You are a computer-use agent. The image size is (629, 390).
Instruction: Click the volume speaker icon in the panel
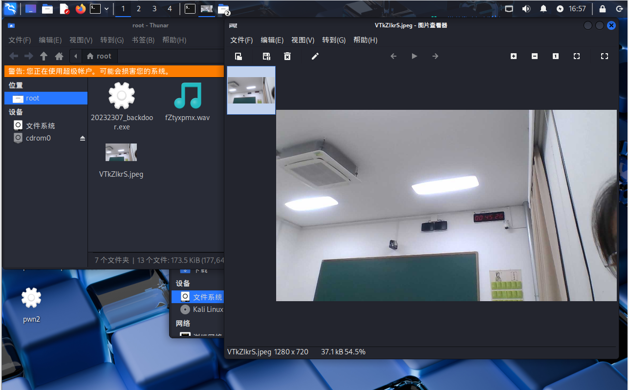(x=526, y=9)
